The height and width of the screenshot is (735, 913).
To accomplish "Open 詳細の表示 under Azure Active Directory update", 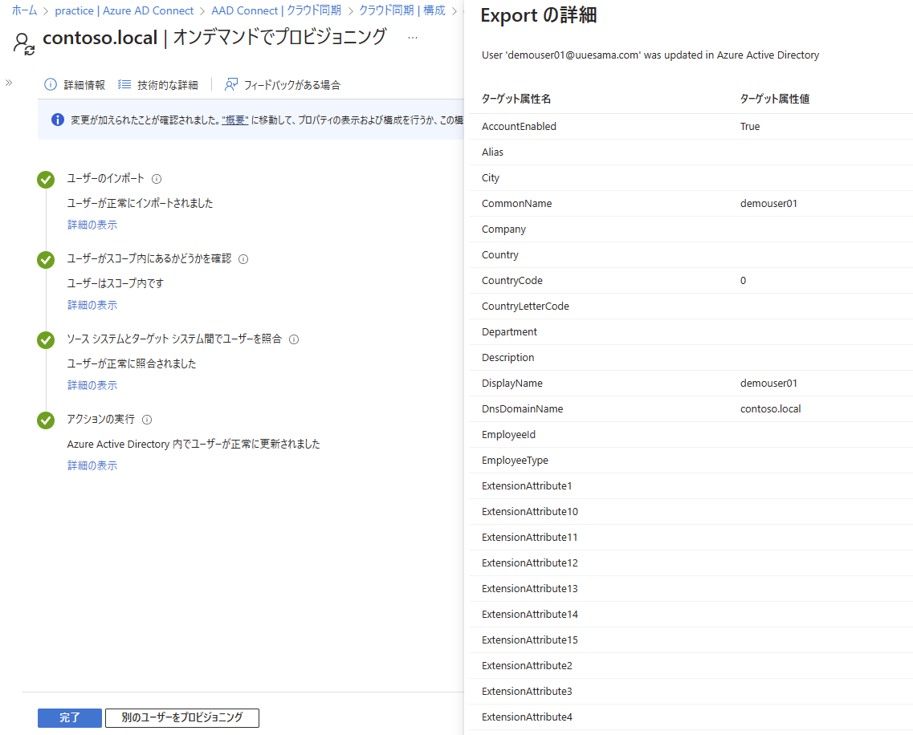I will pyautogui.click(x=92, y=466).
